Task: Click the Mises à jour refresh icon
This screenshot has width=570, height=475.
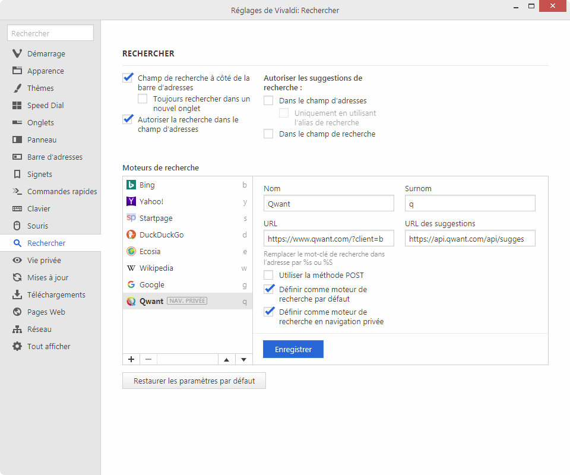Action: pos(17,277)
